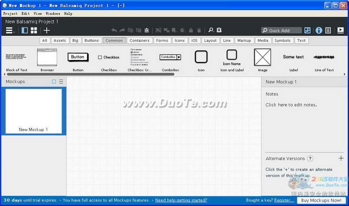Viewport: 349px width, 206px height.
Task: Open the Edit menu
Action: [26, 14]
